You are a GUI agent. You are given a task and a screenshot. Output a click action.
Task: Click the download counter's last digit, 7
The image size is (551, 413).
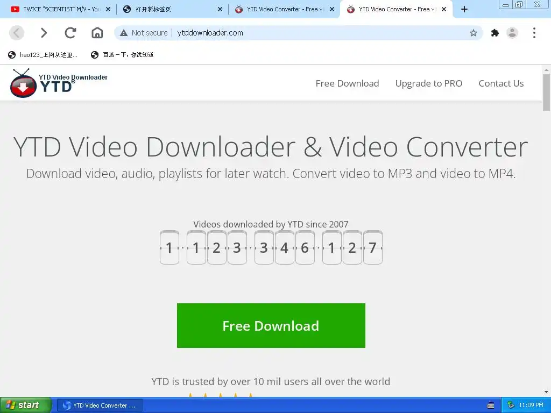coord(373,247)
